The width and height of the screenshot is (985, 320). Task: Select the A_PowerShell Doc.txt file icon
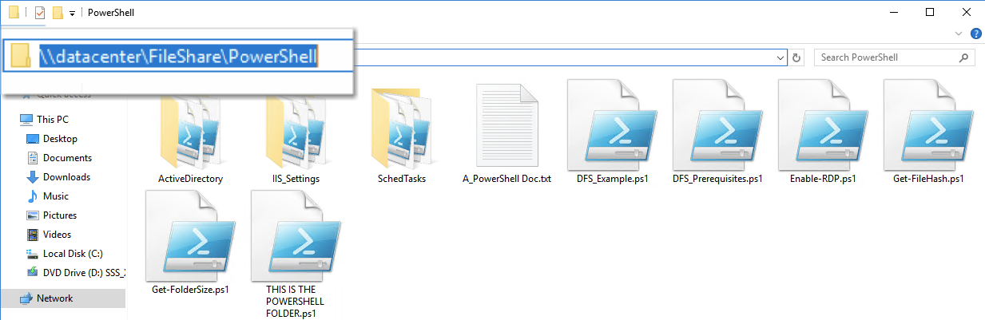(x=507, y=125)
